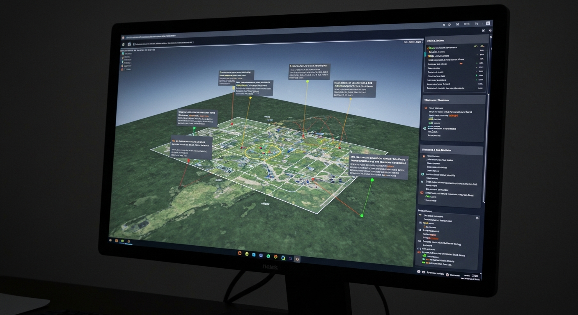Open the callout label at the far right of the map
The image size is (578, 315).
pos(378,167)
